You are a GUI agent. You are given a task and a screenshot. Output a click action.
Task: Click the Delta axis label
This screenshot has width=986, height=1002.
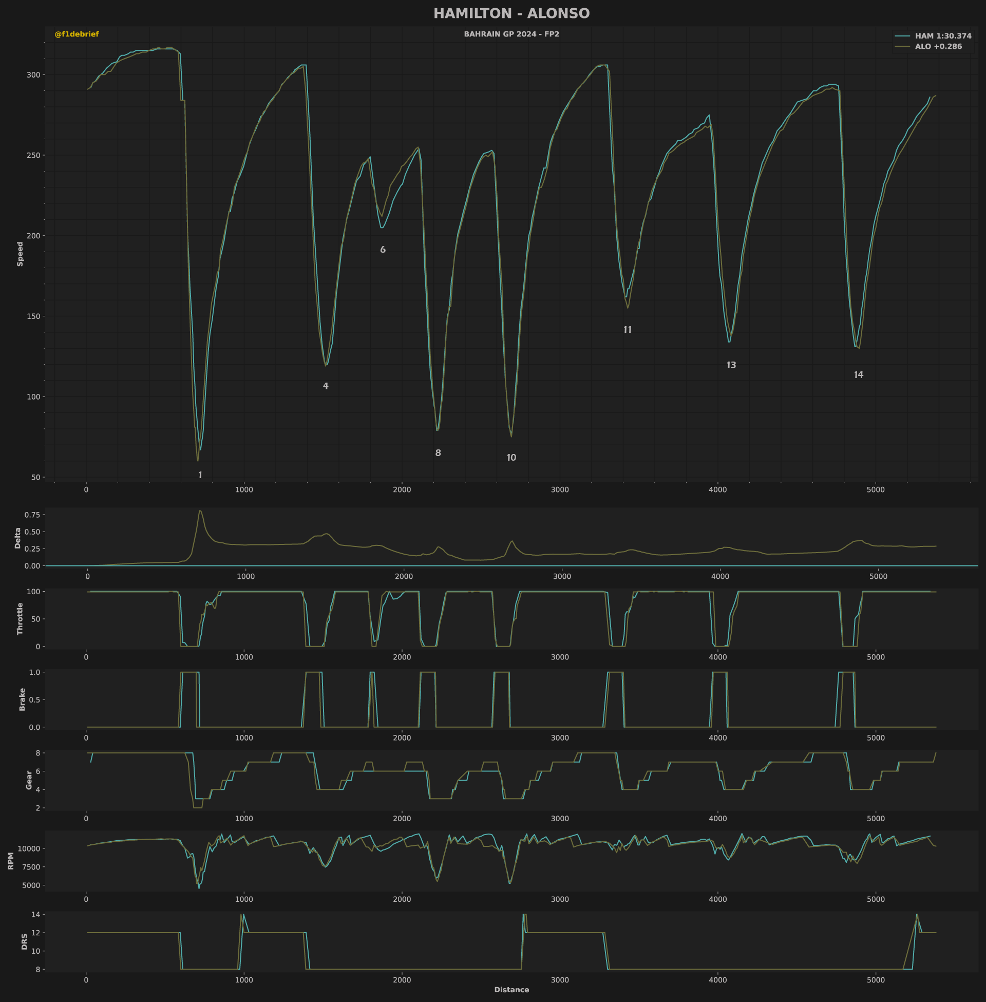tap(17, 538)
